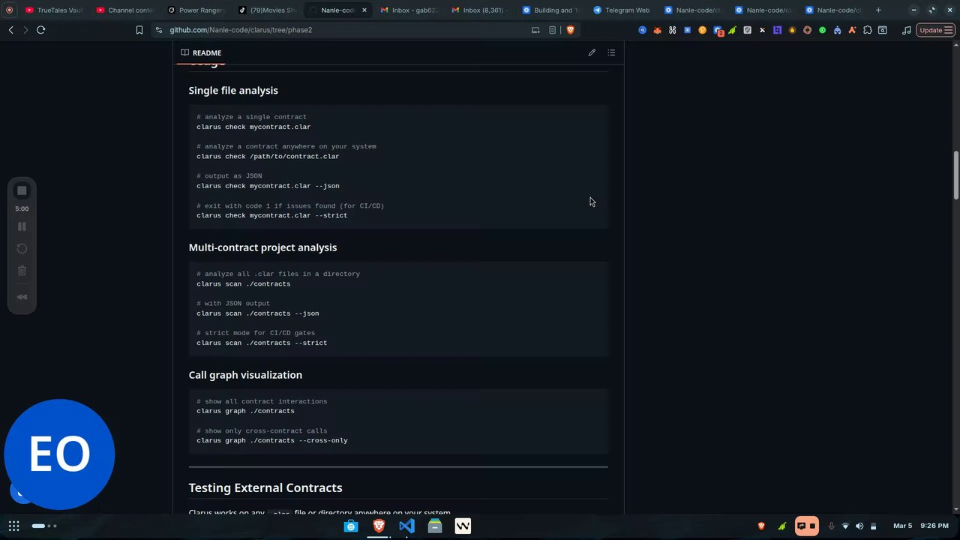The width and height of the screenshot is (960, 540).
Task: Reload the GitHub page
Action: [x=40, y=30]
